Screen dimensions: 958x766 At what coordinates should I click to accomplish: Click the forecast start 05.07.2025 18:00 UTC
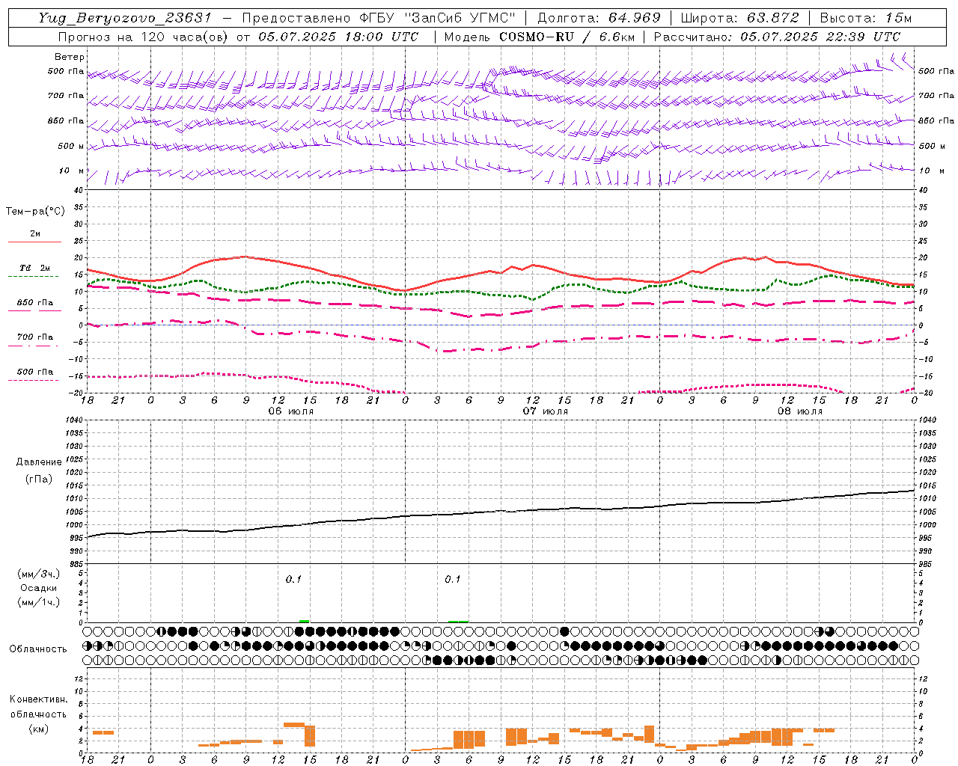point(338,37)
